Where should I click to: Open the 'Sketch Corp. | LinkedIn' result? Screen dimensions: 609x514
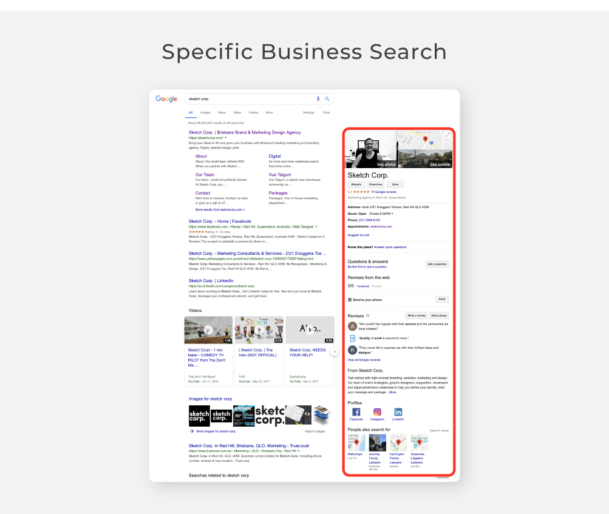[x=211, y=281]
